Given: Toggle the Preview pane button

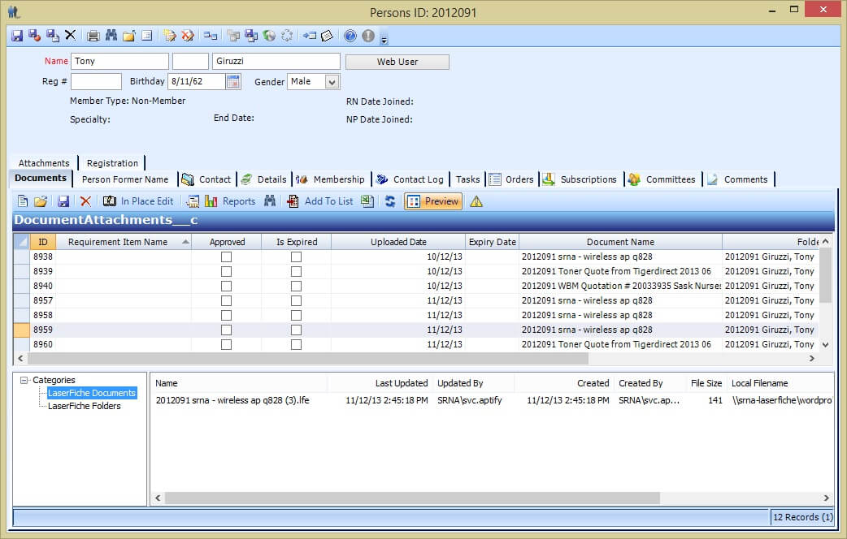Looking at the screenshot, I should click(x=433, y=201).
